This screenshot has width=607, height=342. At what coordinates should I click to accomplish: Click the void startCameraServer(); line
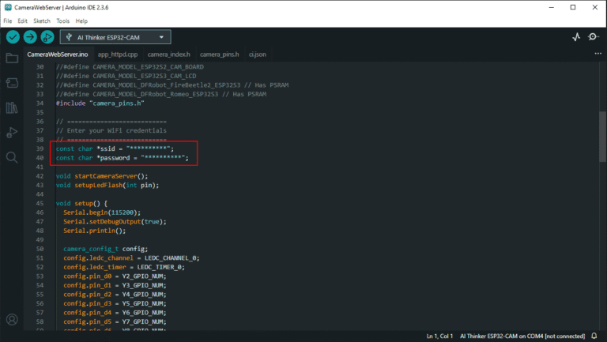[x=102, y=176]
